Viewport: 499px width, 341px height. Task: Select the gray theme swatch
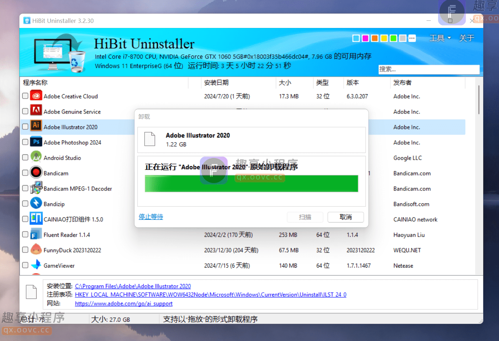pyautogui.click(x=403, y=38)
